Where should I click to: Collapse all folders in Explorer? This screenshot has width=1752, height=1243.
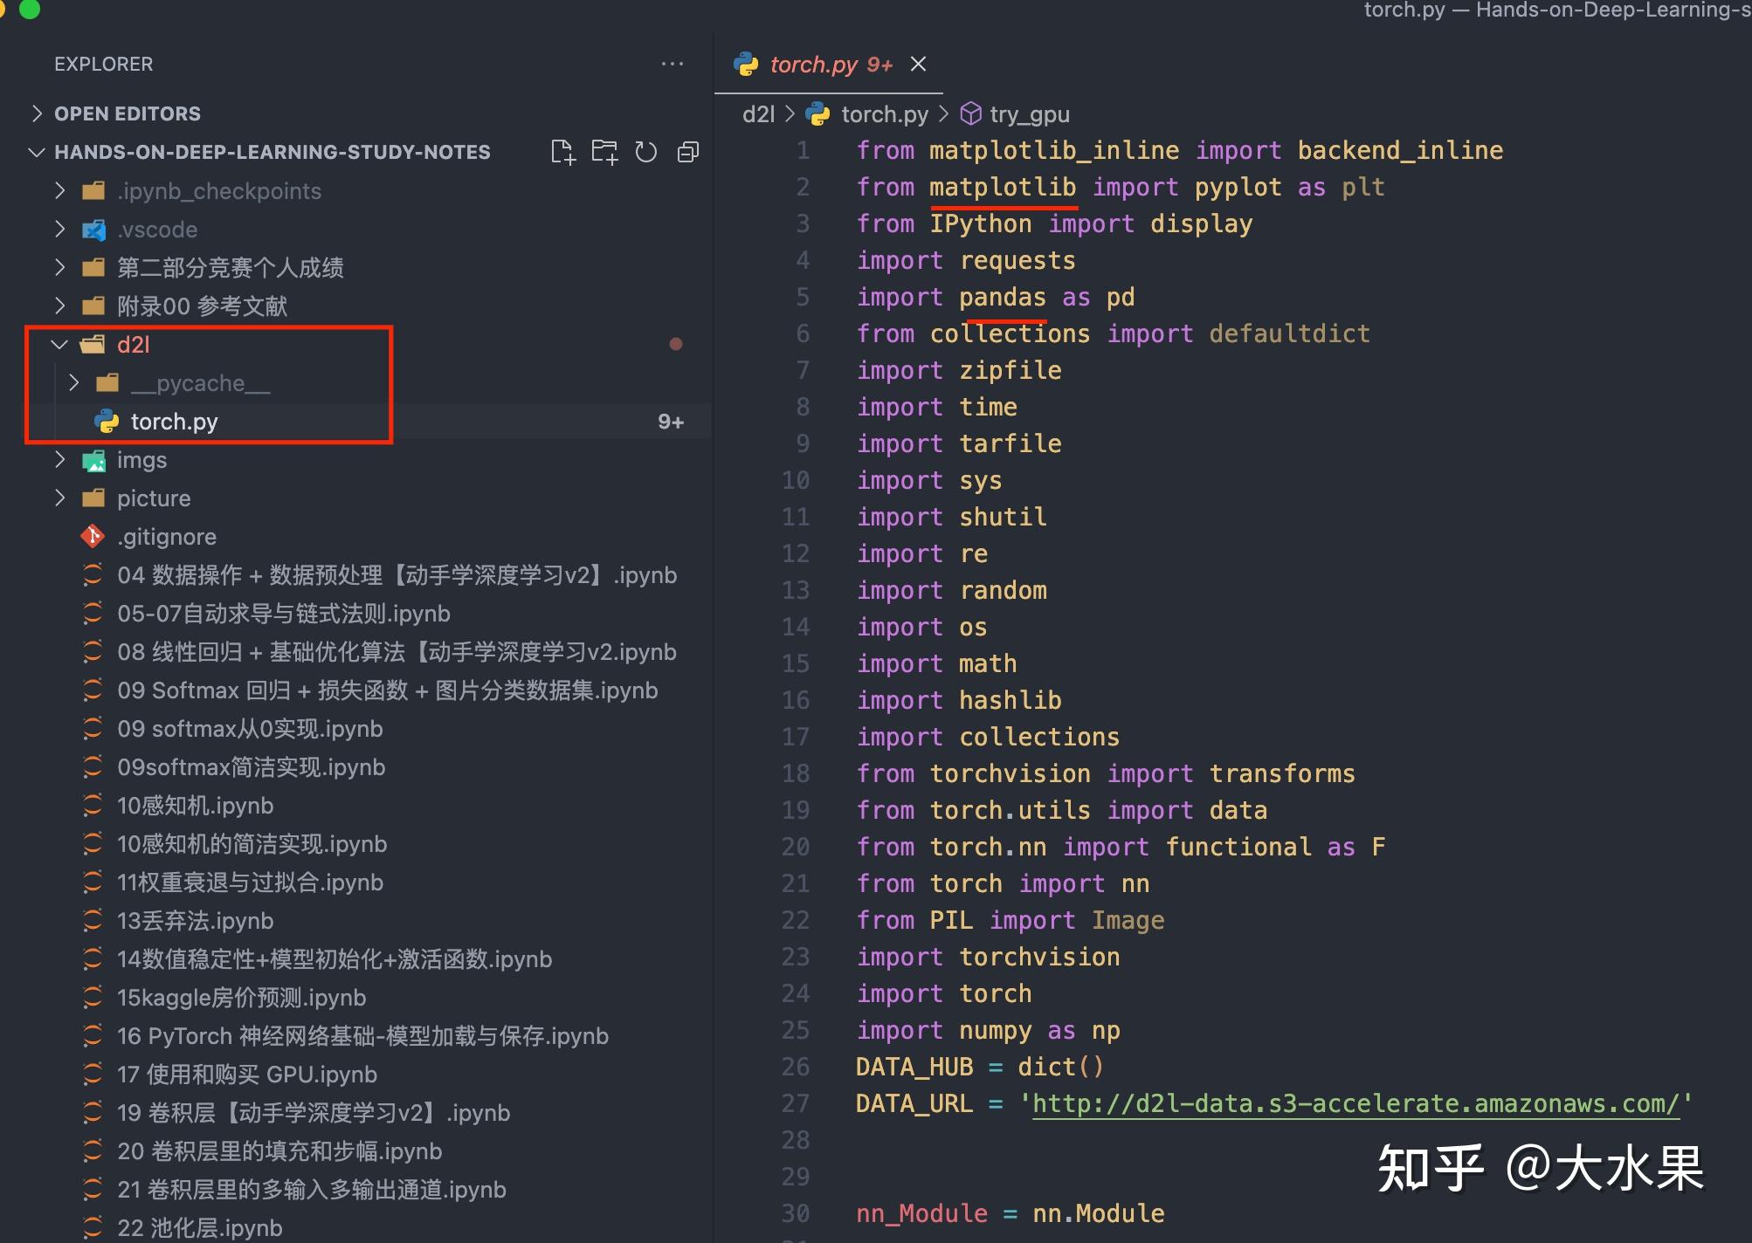pos(687,151)
